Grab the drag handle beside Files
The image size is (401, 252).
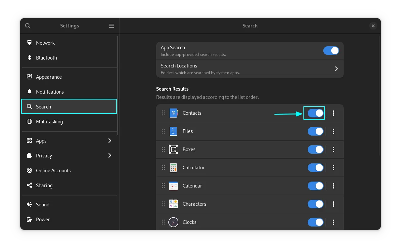click(x=163, y=131)
